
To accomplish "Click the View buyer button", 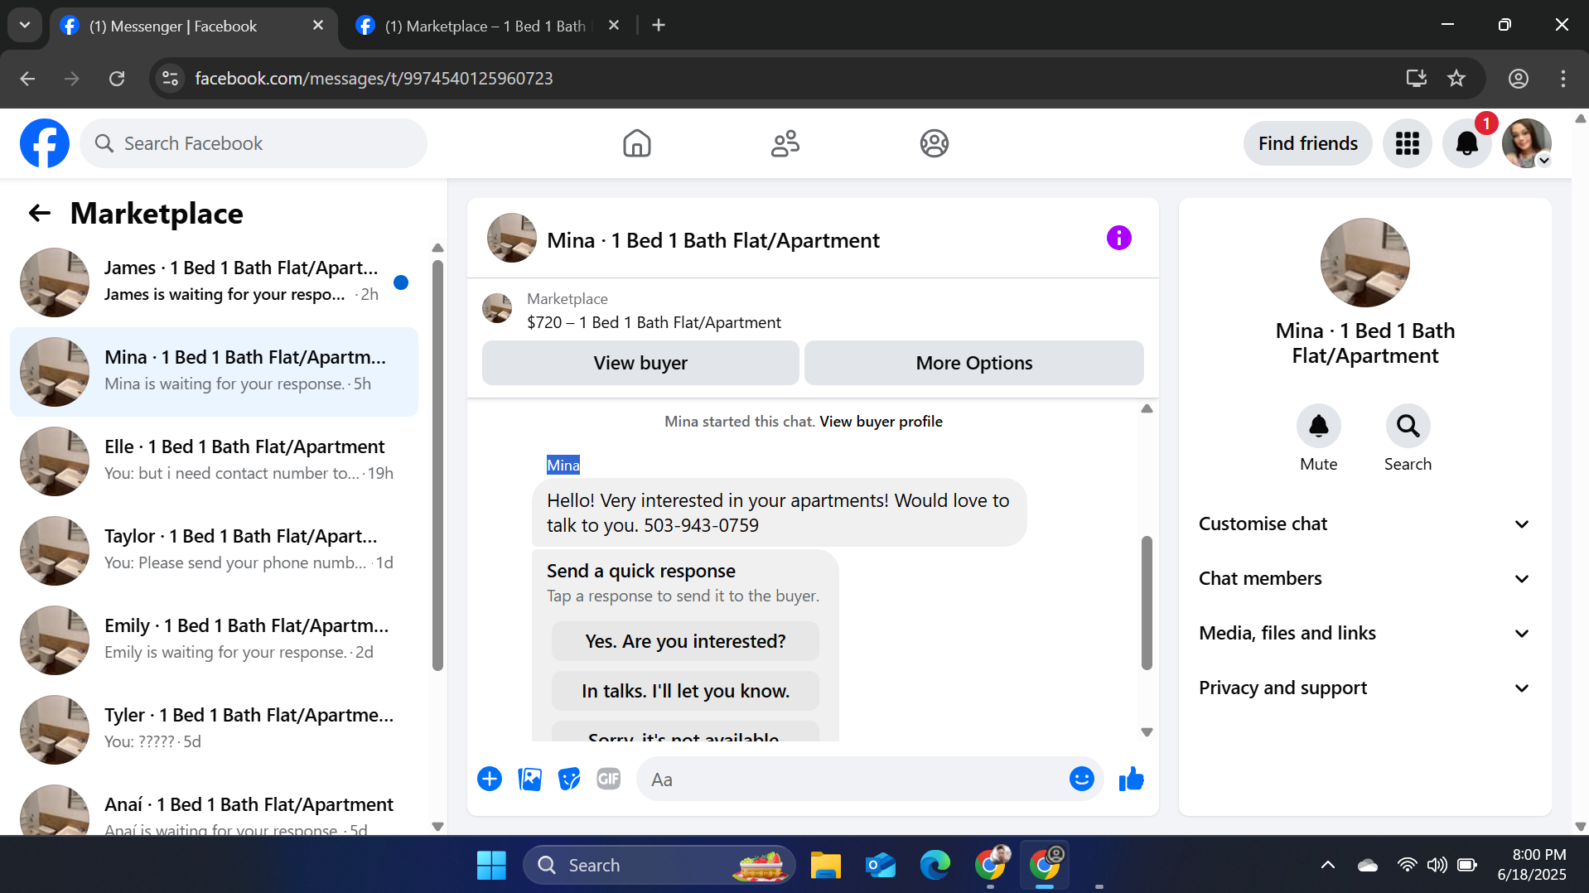I will pyautogui.click(x=640, y=363).
